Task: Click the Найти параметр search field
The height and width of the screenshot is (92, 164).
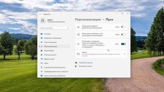Action: click(55, 28)
